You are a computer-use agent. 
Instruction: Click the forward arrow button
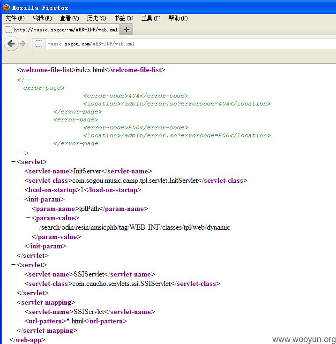[23, 44]
